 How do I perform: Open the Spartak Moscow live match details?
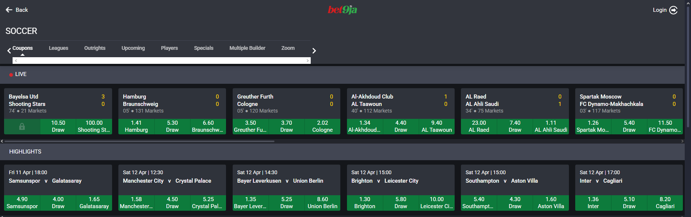[629, 104]
